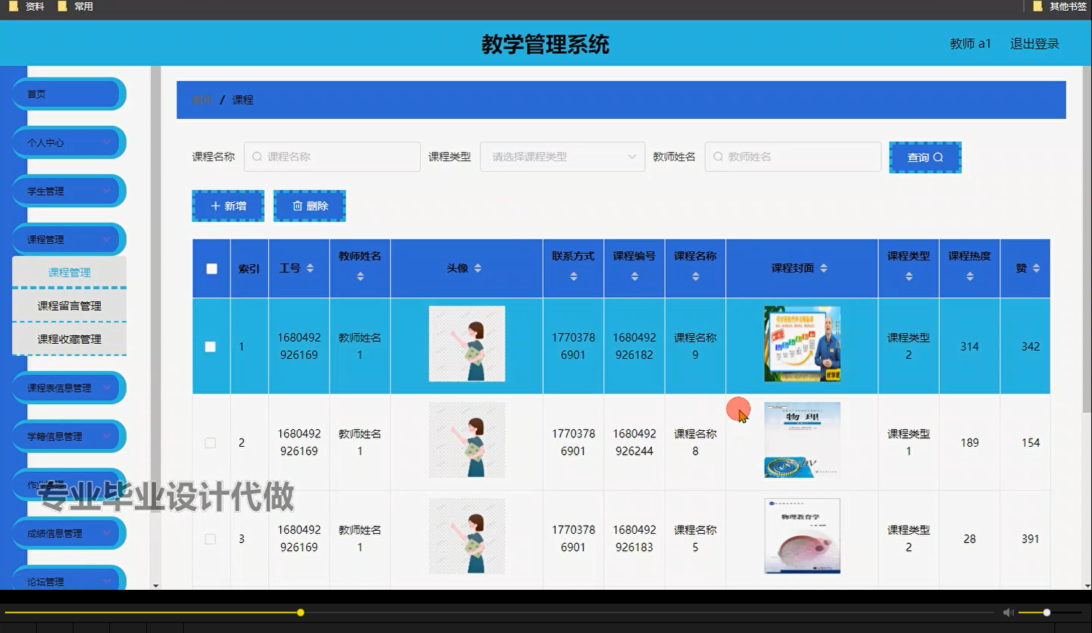Click the sort arrows on 工号 column
The height and width of the screenshot is (633, 1092).
tap(310, 268)
